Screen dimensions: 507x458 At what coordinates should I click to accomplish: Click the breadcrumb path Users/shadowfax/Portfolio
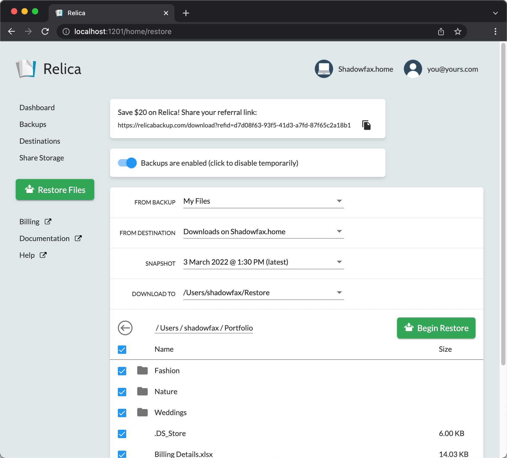(204, 328)
